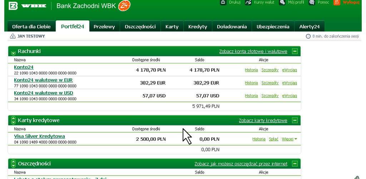Switch to the Przelewy tab
The width and height of the screenshot is (366, 179).
tap(104, 26)
